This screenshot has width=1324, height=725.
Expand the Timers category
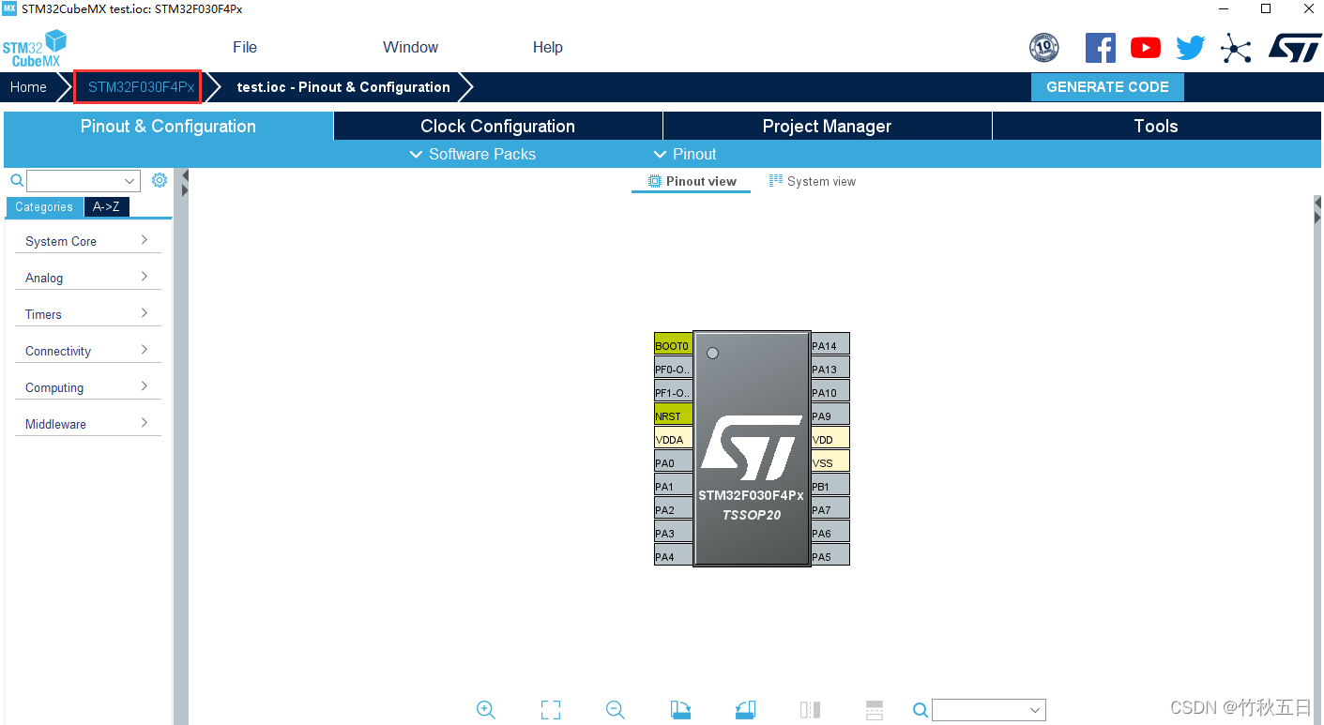pyautogui.click(x=87, y=314)
